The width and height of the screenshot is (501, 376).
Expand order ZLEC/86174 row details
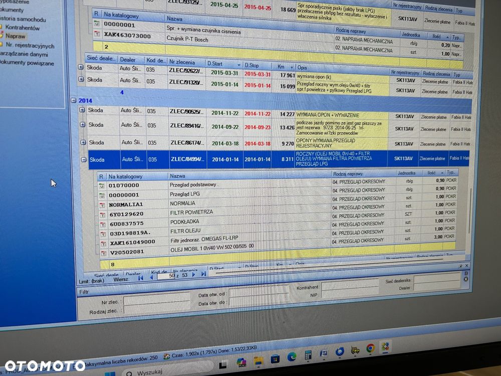click(x=83, y=142)
